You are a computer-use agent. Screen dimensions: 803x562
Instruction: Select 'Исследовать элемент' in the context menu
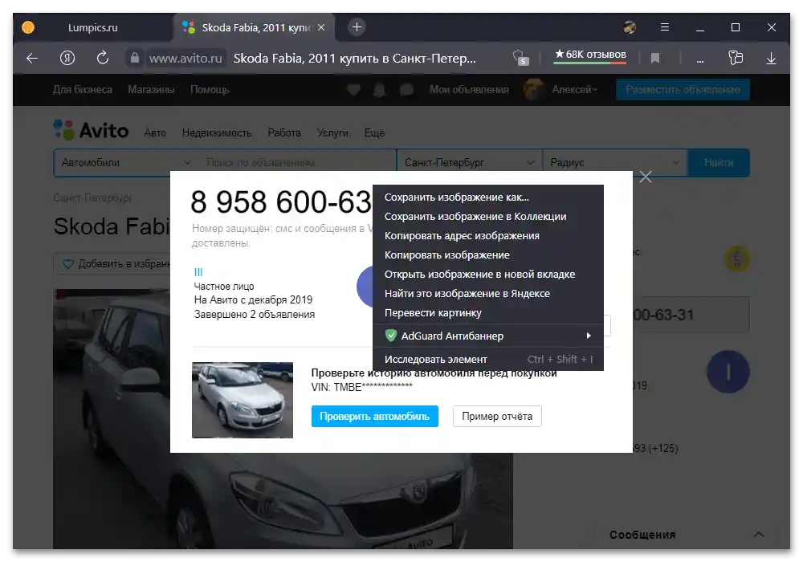click(x=487, y=360)
